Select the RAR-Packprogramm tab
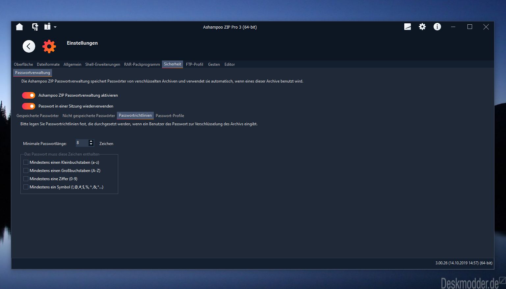Image resolution: width=506 pixels, height=289 pixels. pyautogui.click(x=142, y=64)
